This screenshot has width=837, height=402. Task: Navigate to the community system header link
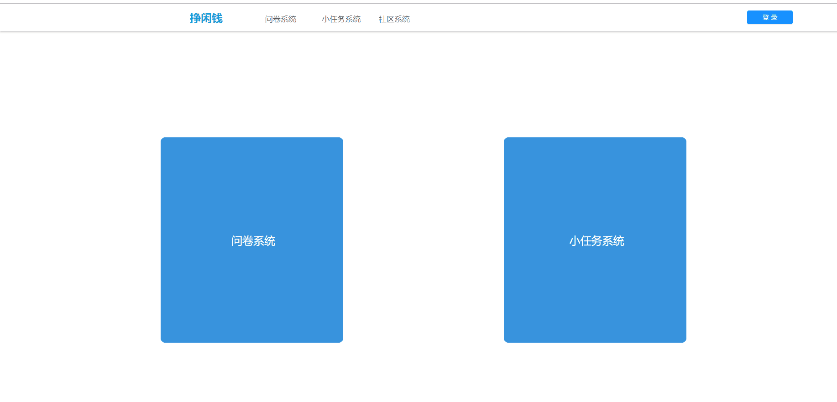point(394,19)
